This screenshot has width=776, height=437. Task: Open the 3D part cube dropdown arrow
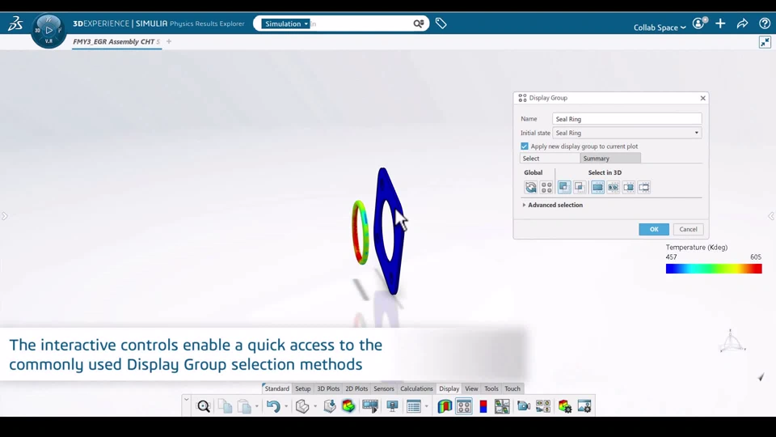point(315,407)
